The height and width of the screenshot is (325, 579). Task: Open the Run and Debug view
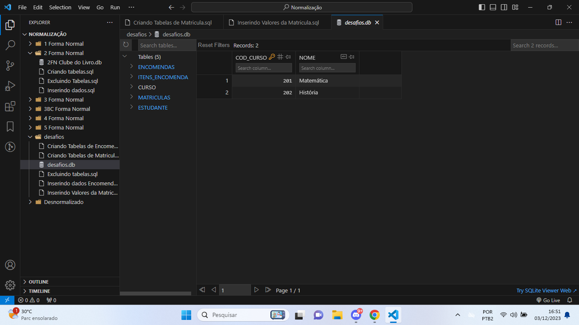pos(10,86)
